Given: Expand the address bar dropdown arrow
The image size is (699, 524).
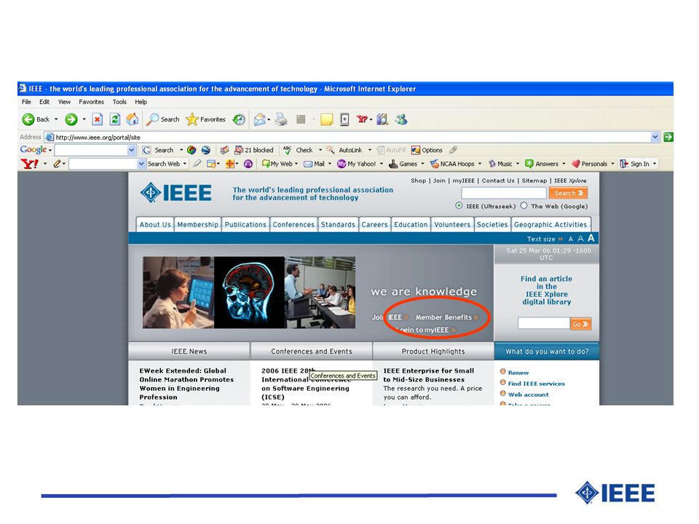Looking at the screenshot, I should pyautogui.click(x=655, y=138).
